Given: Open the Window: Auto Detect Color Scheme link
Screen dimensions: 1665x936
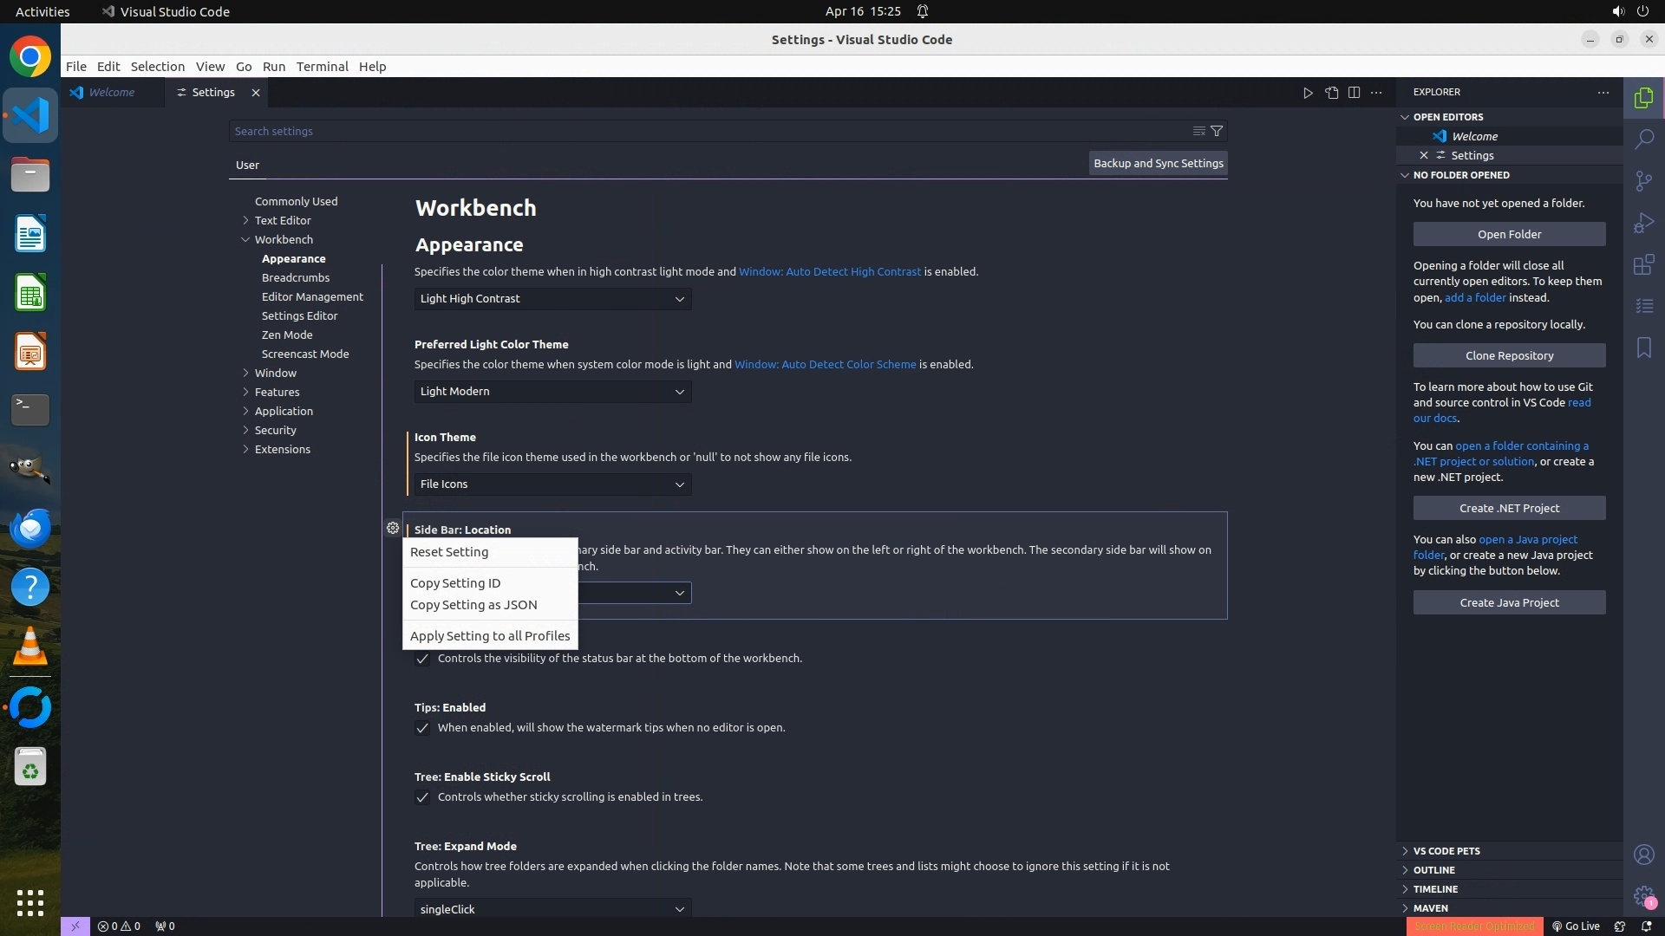Looking at the screenshot, I should pos(825,364).
